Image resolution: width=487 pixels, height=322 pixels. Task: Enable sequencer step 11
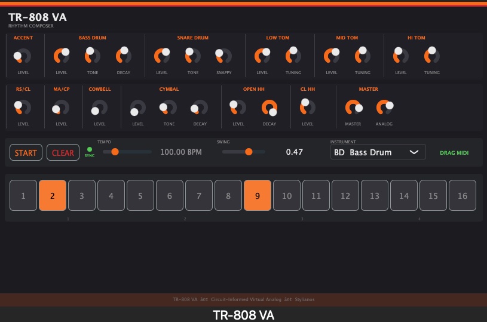316,195
